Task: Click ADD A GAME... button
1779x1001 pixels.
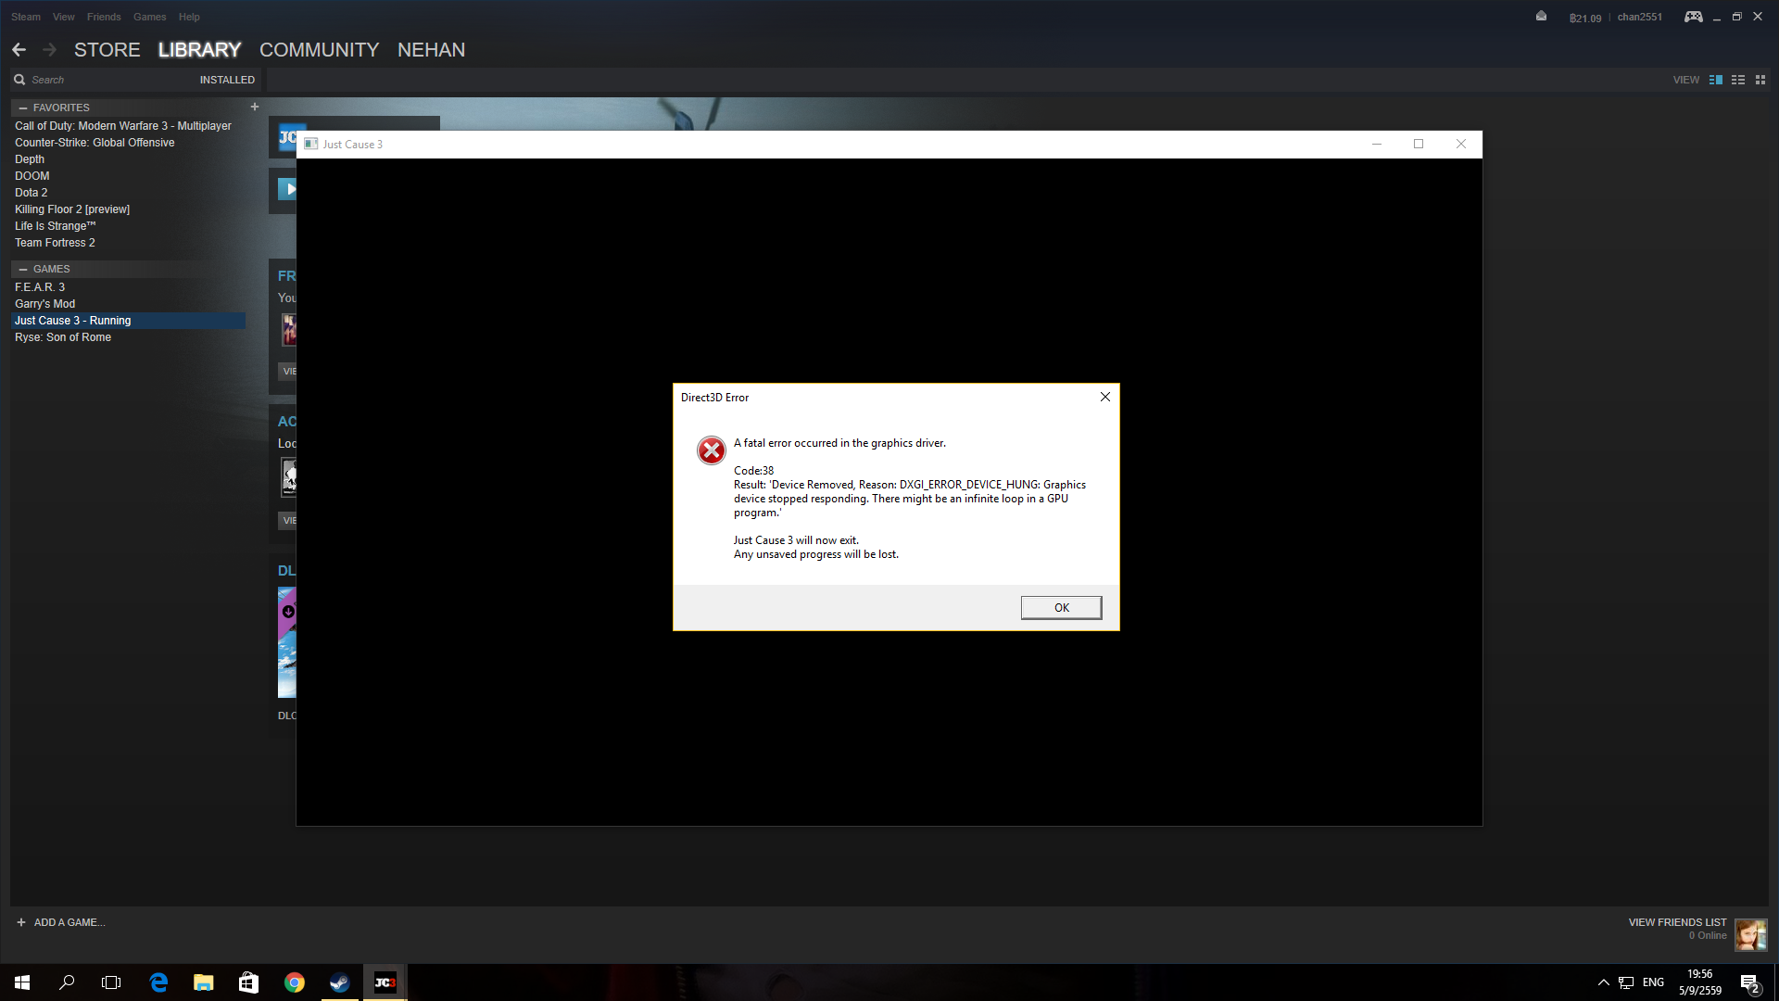Action: click(61, 922)
